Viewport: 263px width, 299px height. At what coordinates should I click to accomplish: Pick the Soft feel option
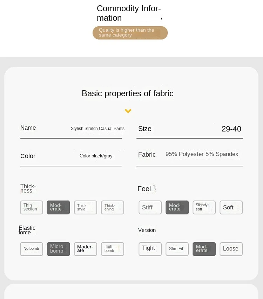coord(231,207)
